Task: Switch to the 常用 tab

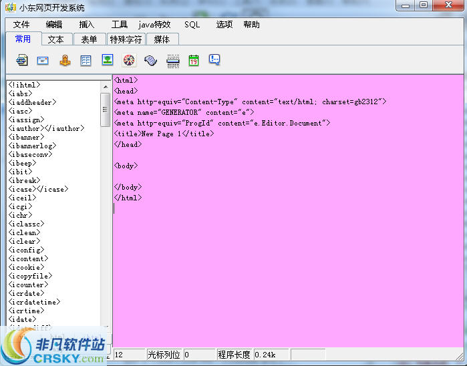Action: [23, 39]
